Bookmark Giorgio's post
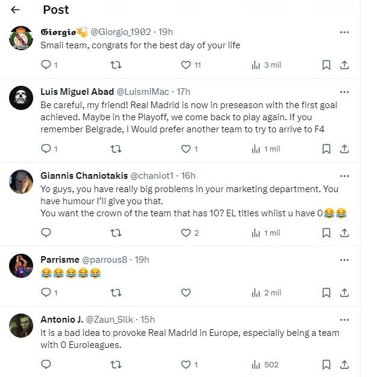Screen dimensions: 369x377 326,65
